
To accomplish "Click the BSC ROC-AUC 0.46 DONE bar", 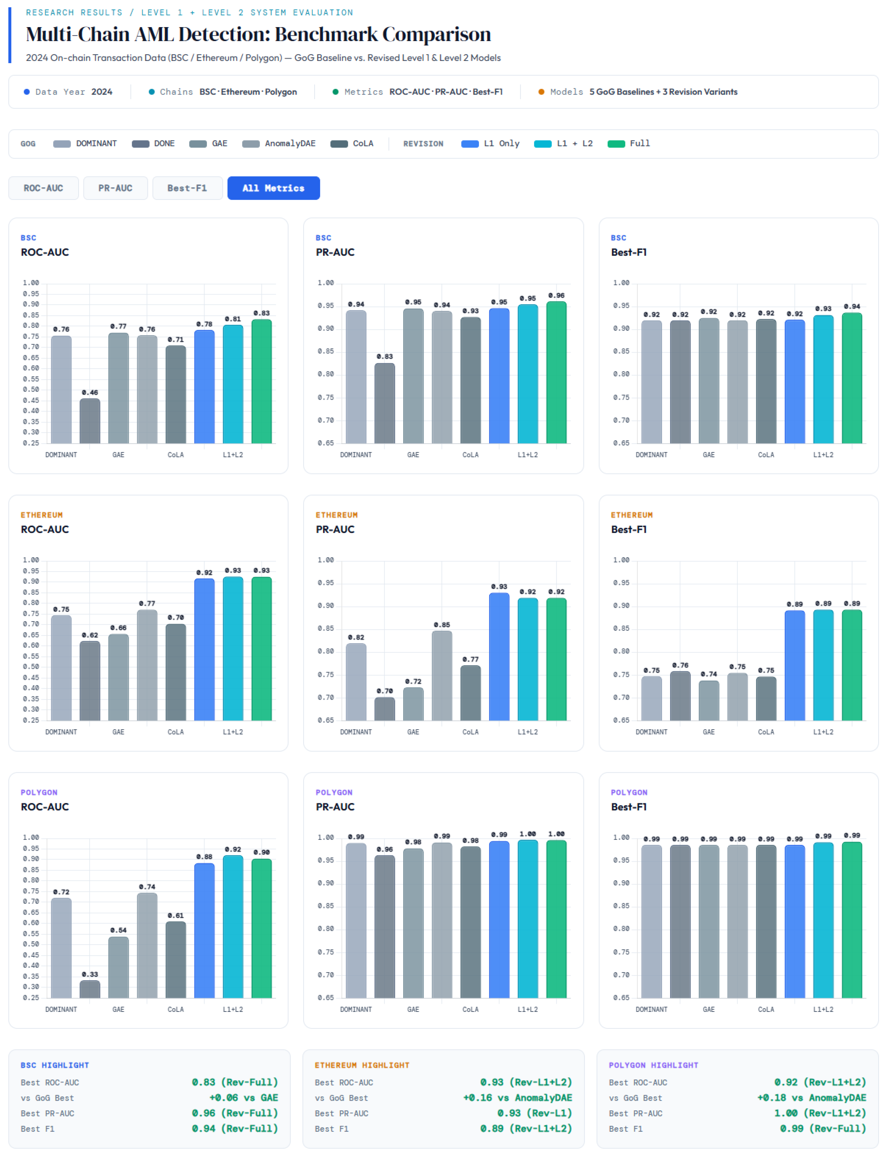I will point(90,421).
